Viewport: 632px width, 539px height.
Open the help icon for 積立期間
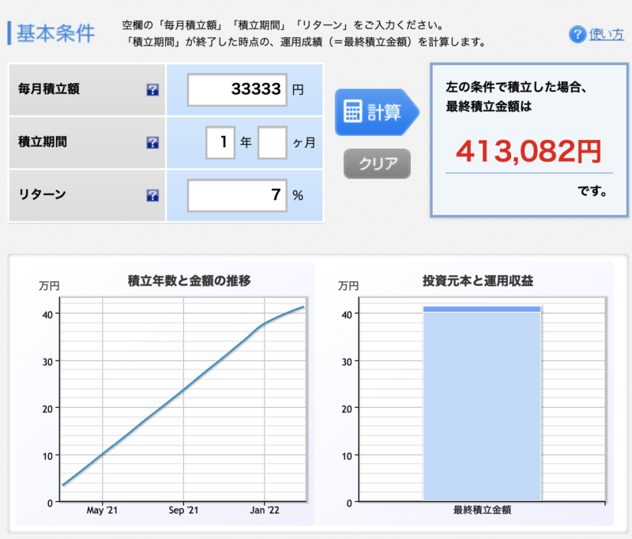click(x=152, y=143)
